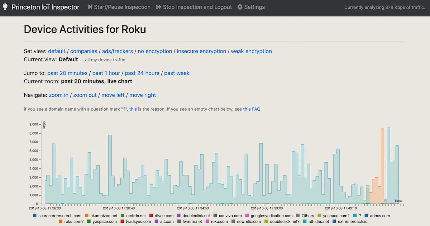
Task: Jump to past 1 hour
Action: [x=106, y=73]
